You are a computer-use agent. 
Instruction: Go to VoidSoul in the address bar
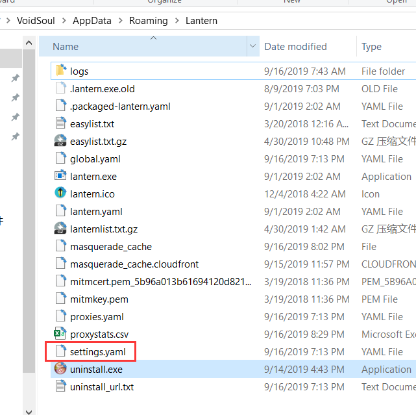[x=36, y=21]
